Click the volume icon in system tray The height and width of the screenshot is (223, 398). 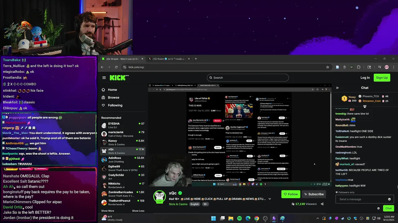[x=378, y=218]
